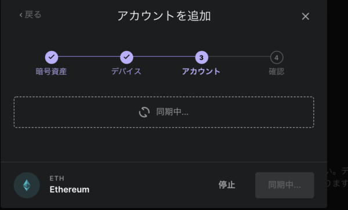The height and width of the screenshot is (210, 348).
Task: Click the second step checkmark circle
Action: 126,57
